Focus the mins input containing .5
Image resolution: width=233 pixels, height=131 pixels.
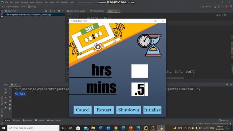click(x=140, y=89)
